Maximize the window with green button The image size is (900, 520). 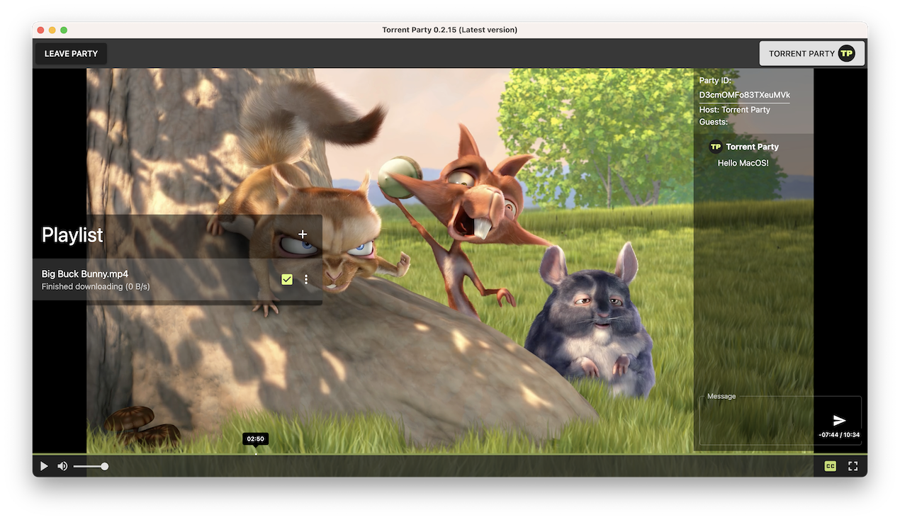click(64, 30)
